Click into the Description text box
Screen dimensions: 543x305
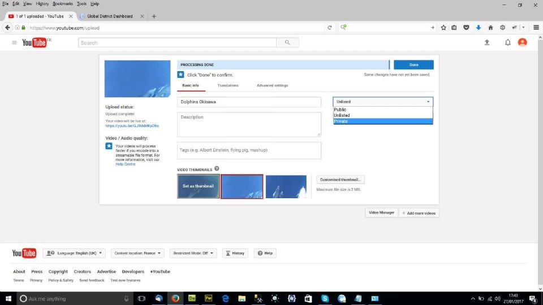249,124
